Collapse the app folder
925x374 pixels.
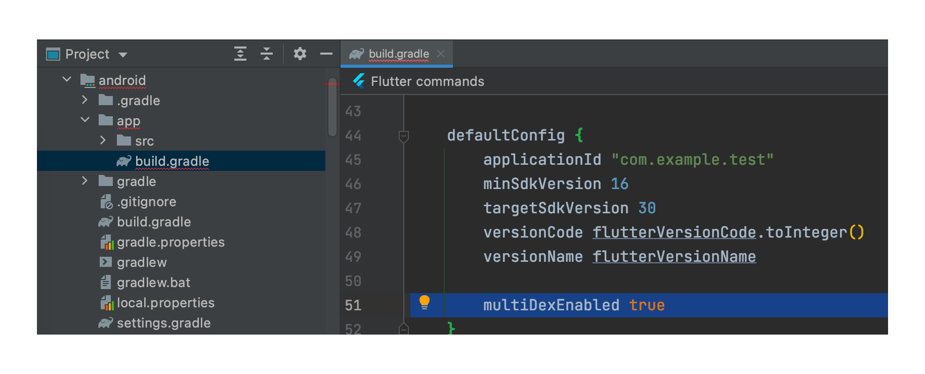click(x=85, y=120)
